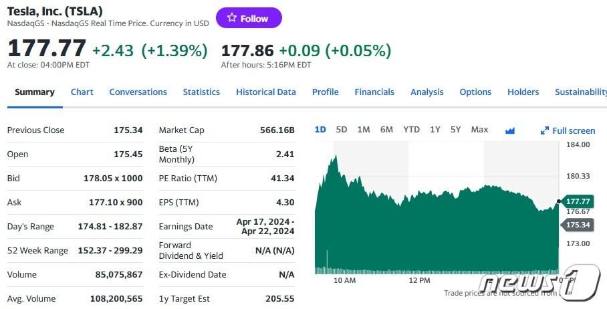The image size is (607, 309).
Task: Select the 1D chart range
Action: (x=320, y=130)
